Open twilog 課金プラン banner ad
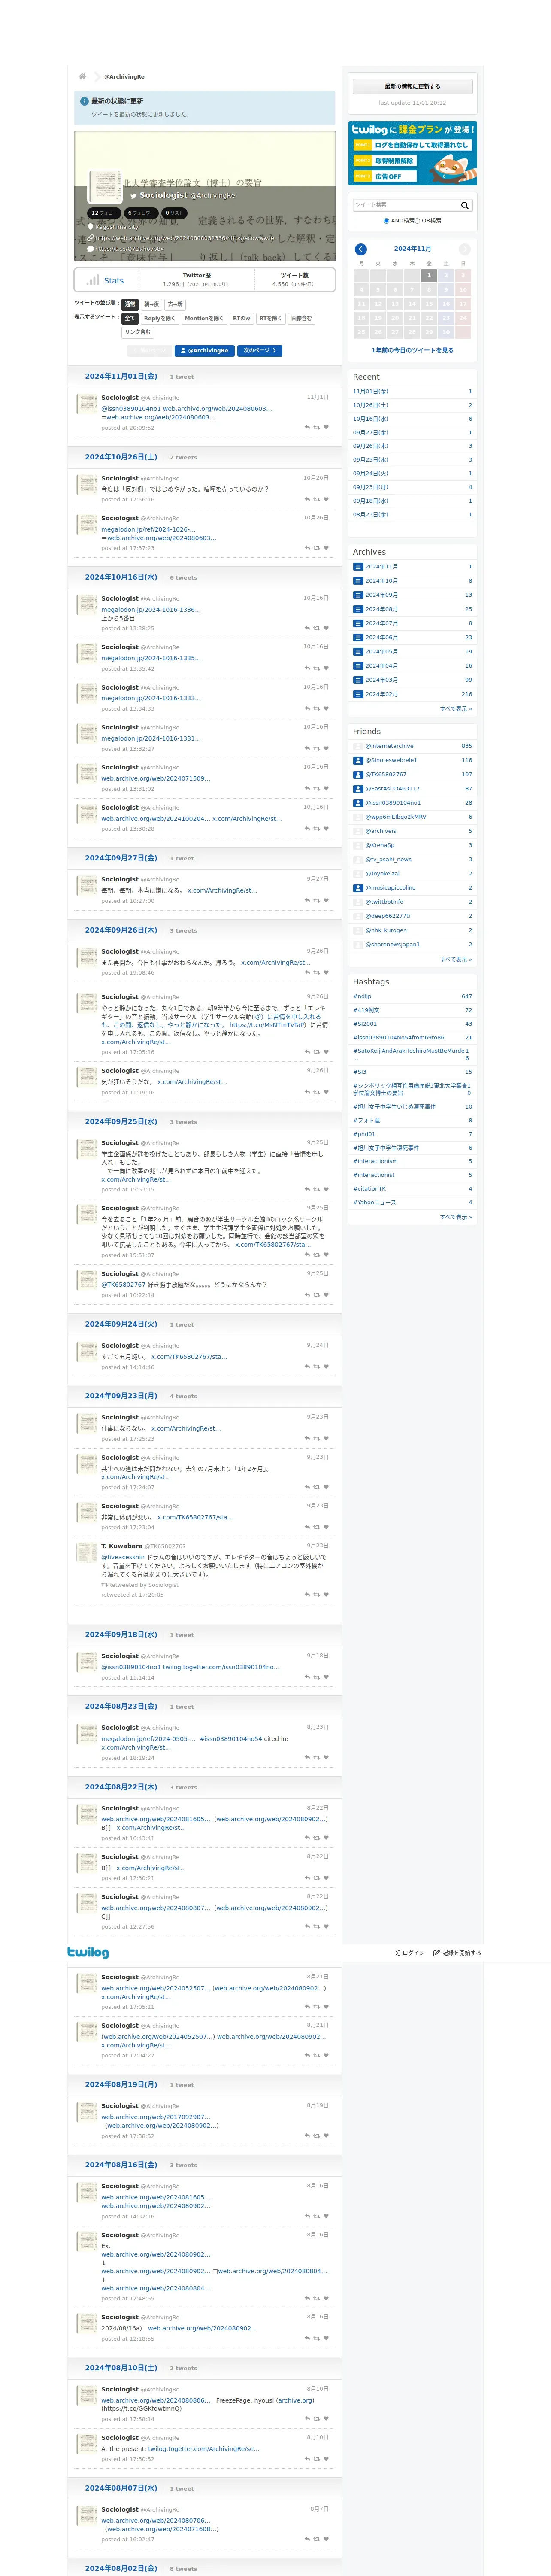 [x=412, y=153]
